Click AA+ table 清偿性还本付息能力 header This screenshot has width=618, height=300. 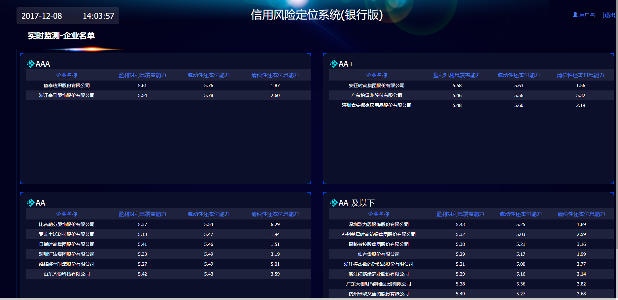pos(581,75)
